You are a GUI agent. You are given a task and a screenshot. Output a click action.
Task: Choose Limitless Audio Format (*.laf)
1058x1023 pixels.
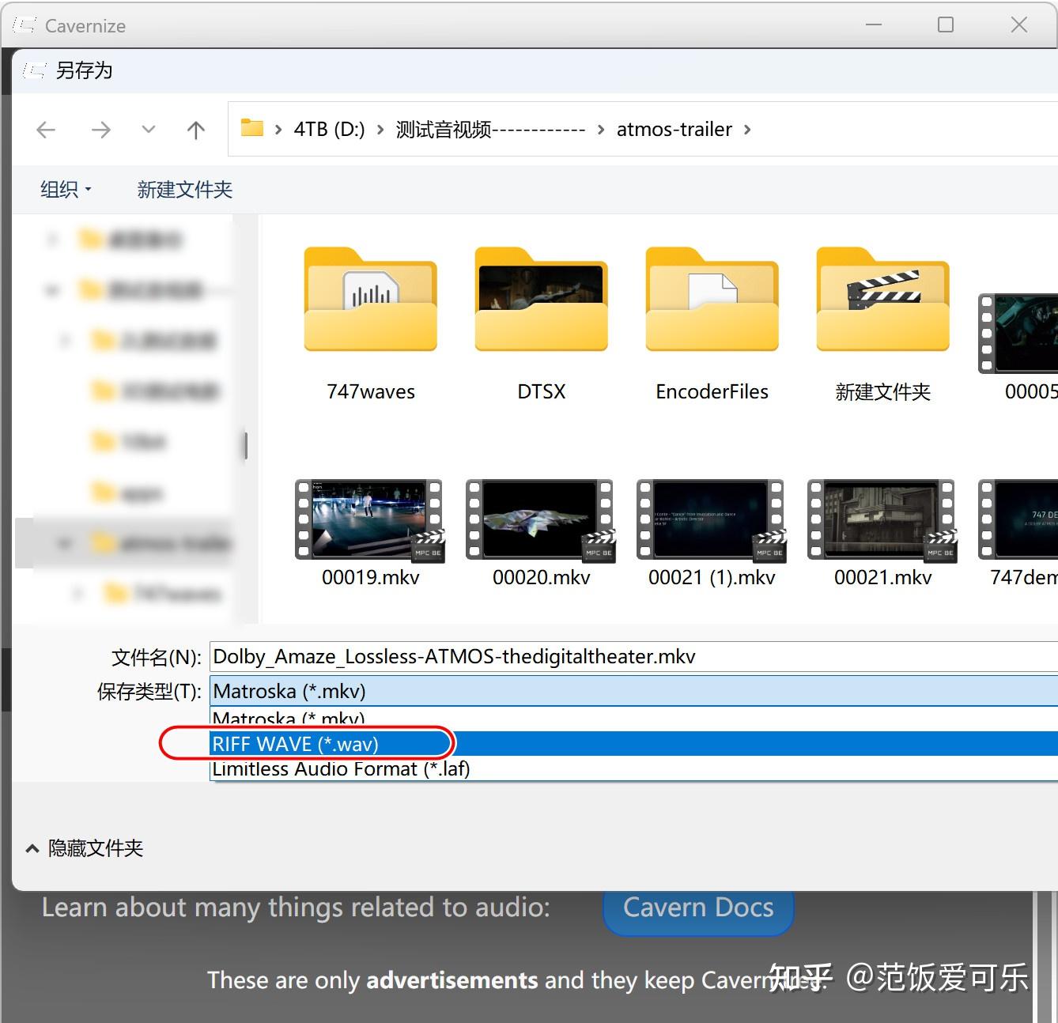coord(339,768)
